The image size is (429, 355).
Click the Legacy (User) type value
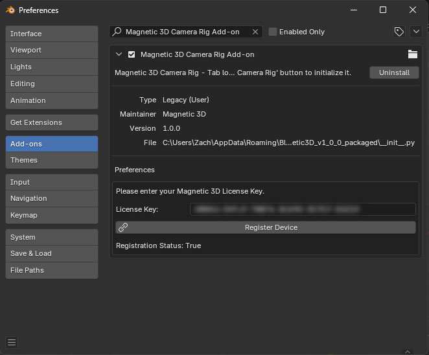pyautogui.click(x=186, y=100)
